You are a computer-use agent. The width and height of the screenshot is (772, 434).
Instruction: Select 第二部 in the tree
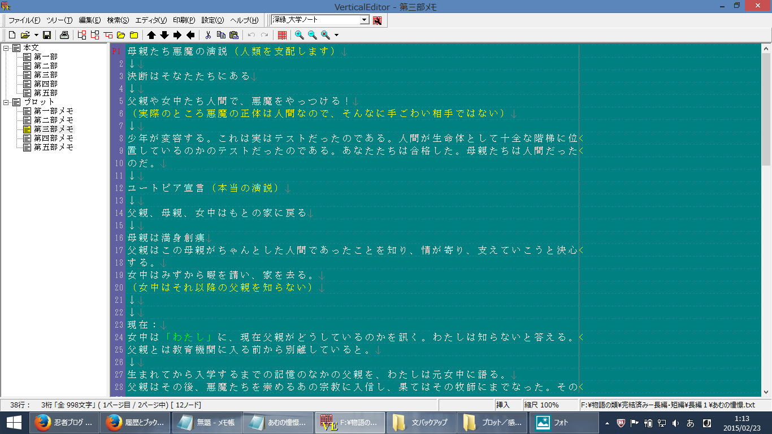45,66
